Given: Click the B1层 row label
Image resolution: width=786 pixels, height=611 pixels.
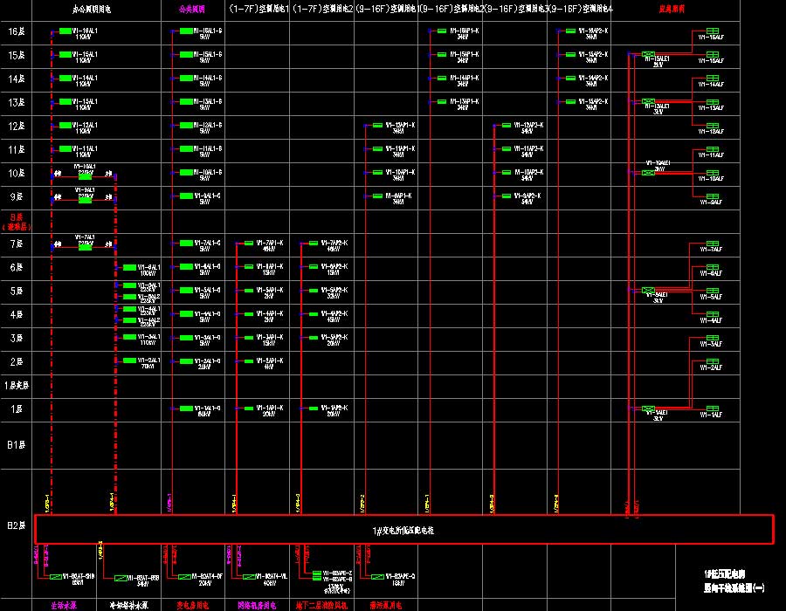Looking at the screenshot, I should tap(17, 445).
